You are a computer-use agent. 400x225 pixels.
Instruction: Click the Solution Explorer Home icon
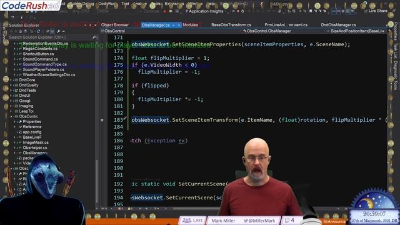20,31
